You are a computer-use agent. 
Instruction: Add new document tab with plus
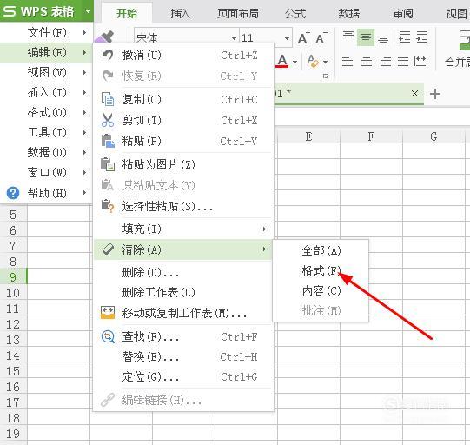click(435, 94)
